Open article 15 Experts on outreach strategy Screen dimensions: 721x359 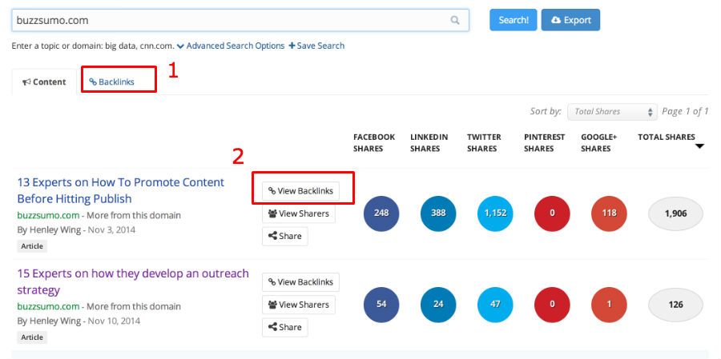tap(133, 282)
